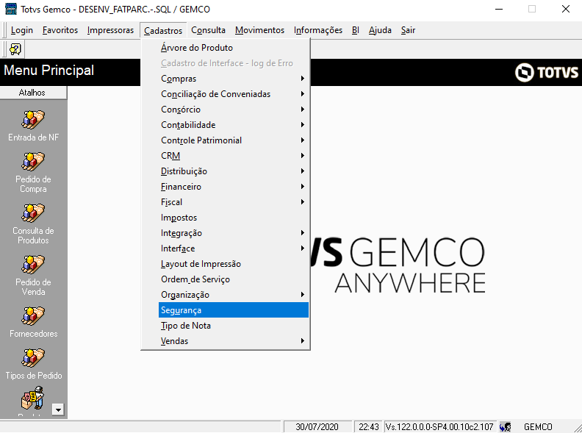The width and height of the screenshot is (582, 433).
Task: Expand the Contabilidade submenu
Action: [234, 125]
